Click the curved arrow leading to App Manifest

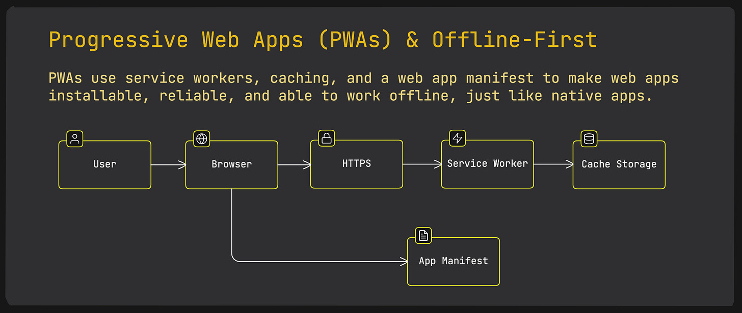(x=316, y=262)
